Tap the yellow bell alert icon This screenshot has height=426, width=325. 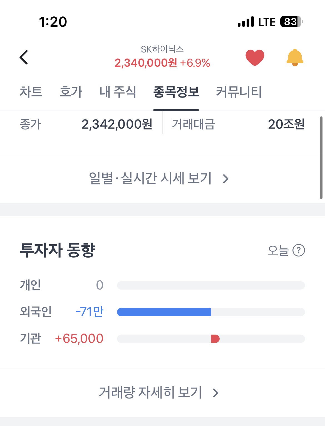pos(295,58)
